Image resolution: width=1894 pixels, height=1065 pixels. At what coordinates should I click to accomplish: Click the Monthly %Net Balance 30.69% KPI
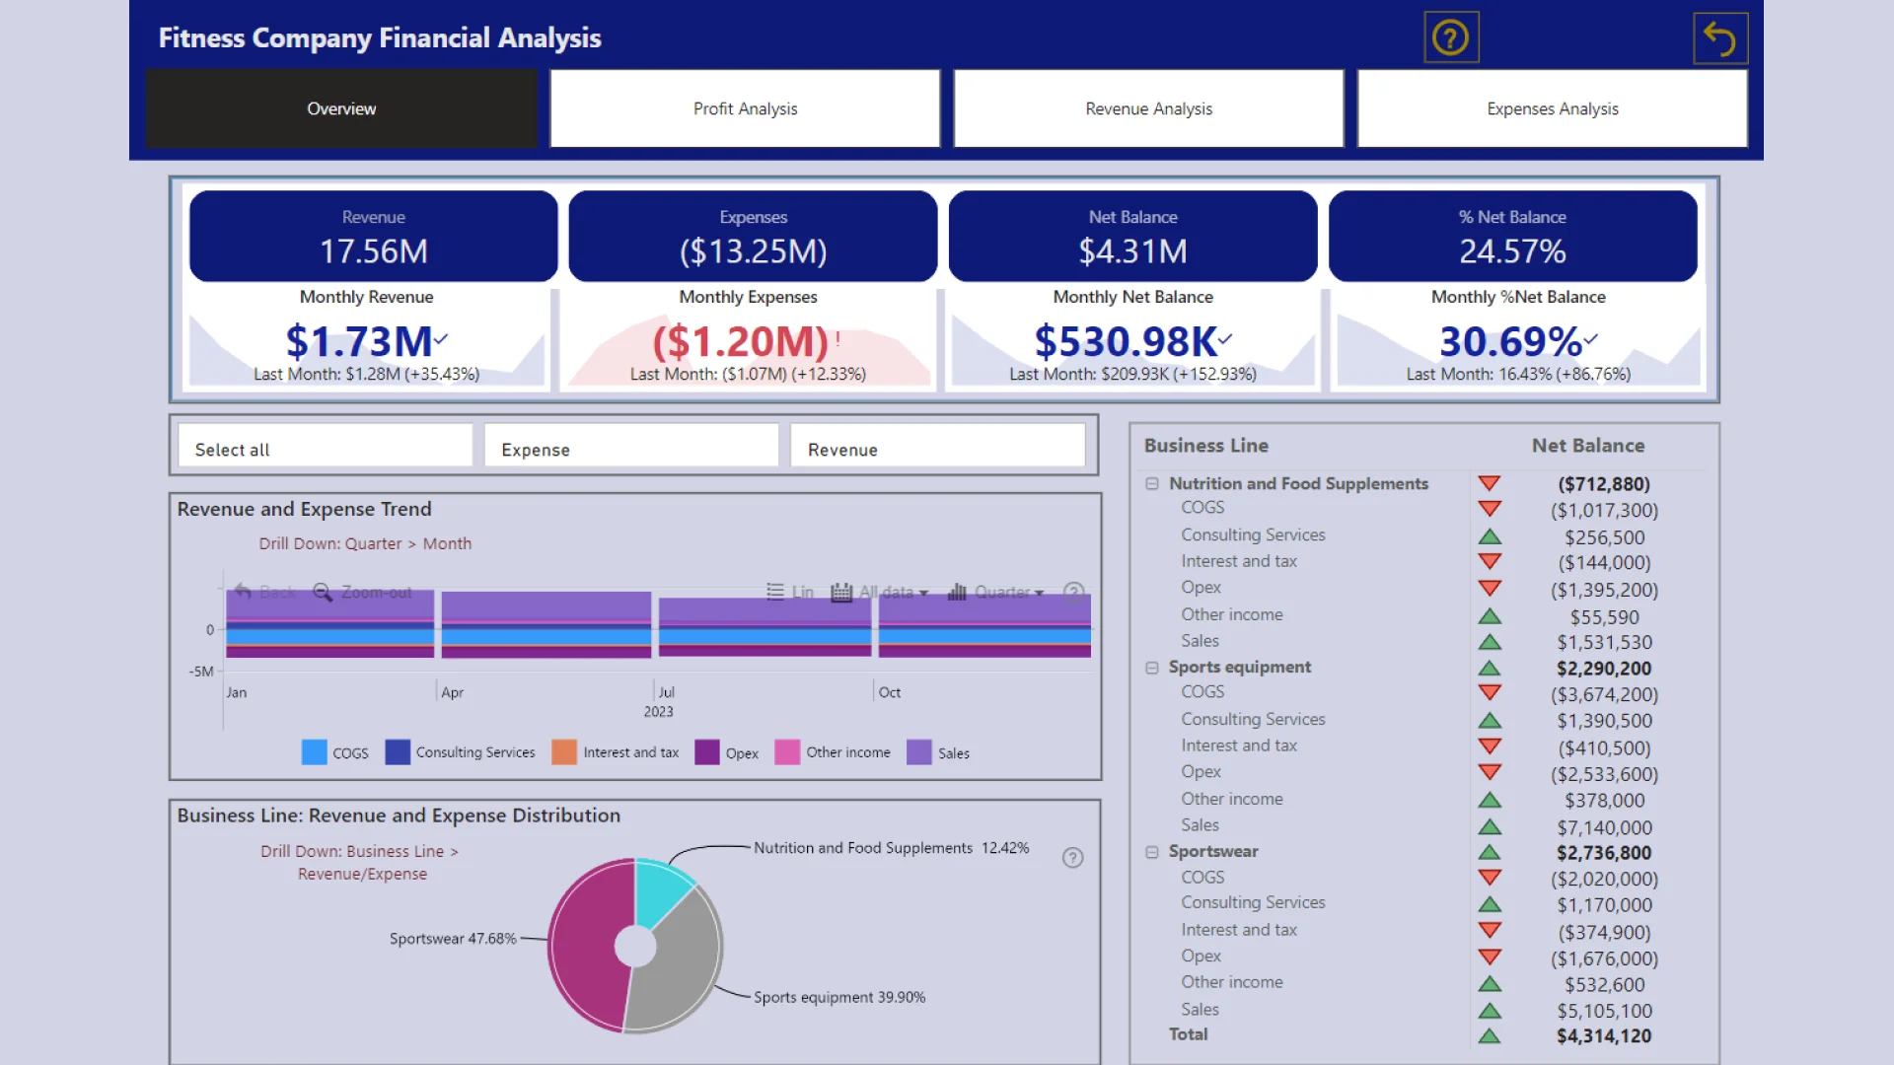tap(1518, 338)
